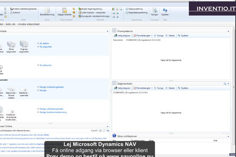Click Log på in Connect Online
This screenshot has width=236, height=157.
(x=94, y=131)
